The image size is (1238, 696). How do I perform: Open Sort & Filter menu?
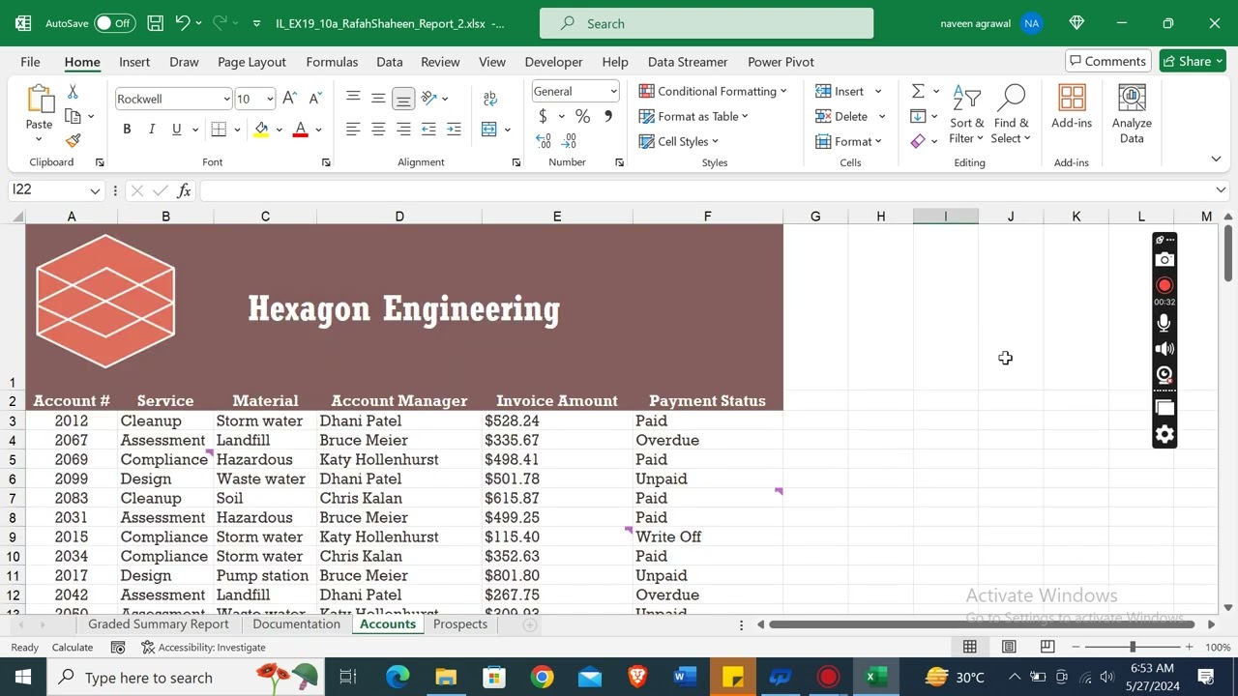(966, 114)
